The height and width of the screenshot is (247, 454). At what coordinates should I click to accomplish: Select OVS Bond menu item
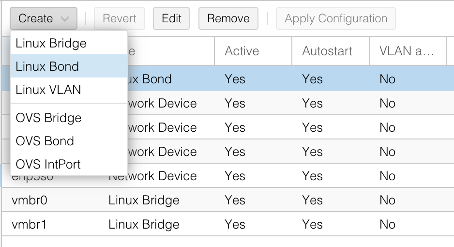click(69, 141)
